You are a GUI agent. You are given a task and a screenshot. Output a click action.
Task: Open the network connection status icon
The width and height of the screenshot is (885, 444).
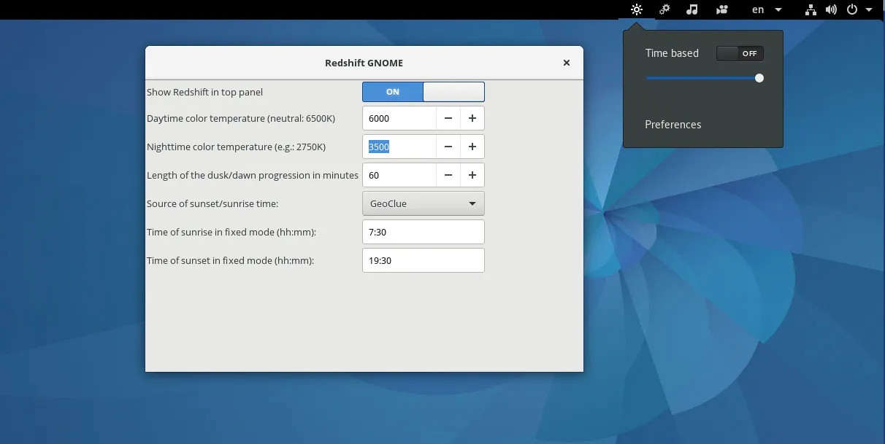[811, 9]
